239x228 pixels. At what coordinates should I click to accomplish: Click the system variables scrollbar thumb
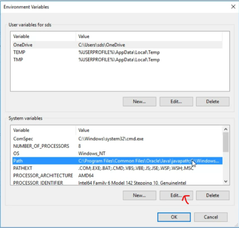click(x=226, y=142)
